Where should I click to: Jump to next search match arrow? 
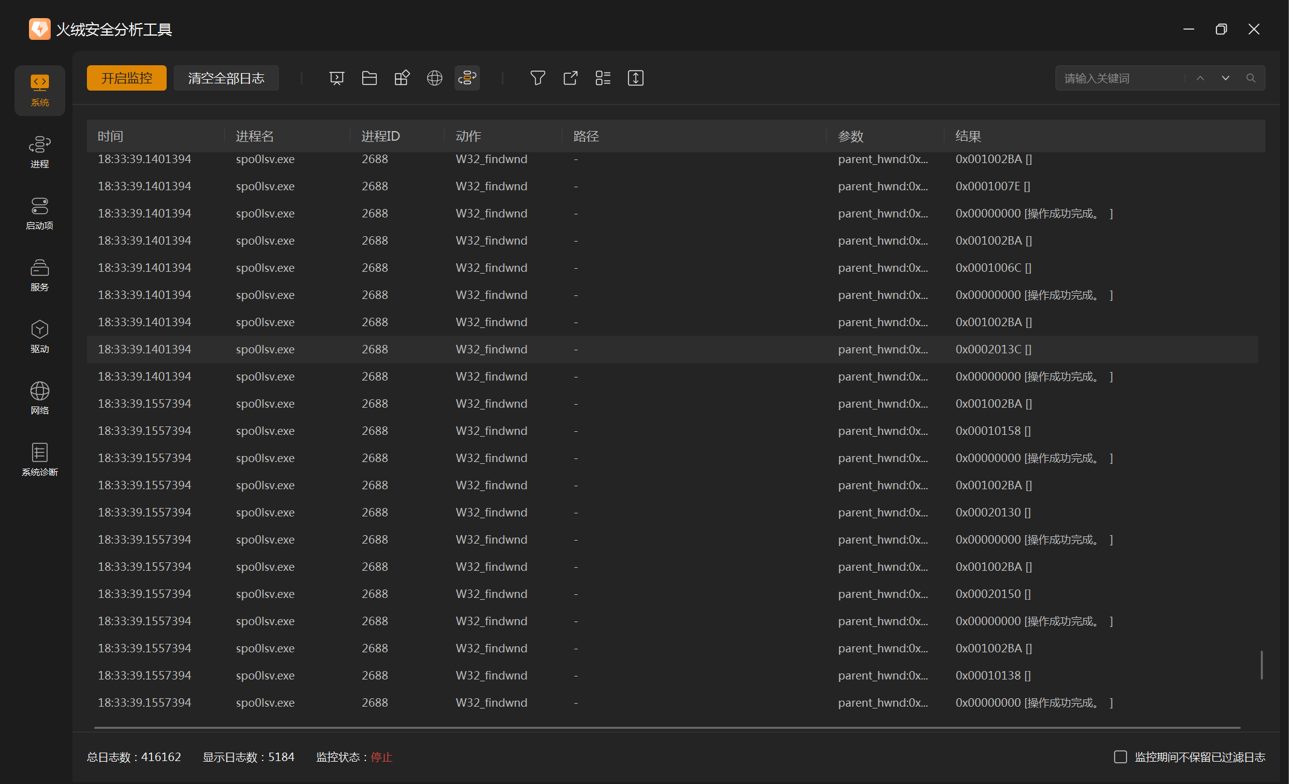coord(1225,78)
